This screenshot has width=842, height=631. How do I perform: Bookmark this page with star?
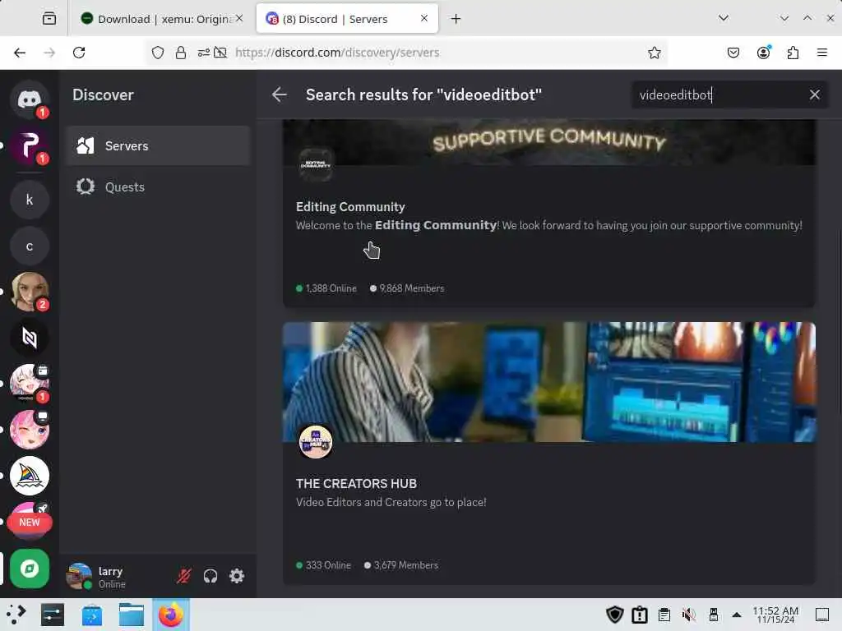click(654, 53)
